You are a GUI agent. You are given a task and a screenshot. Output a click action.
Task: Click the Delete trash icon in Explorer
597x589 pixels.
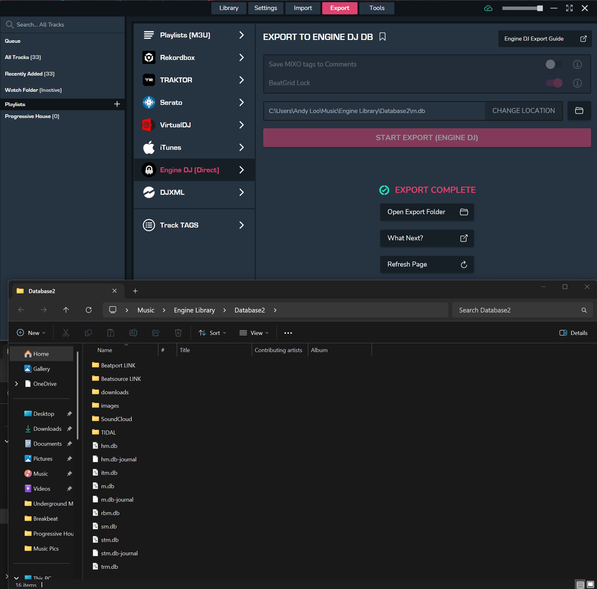click(x=178, y=333)
